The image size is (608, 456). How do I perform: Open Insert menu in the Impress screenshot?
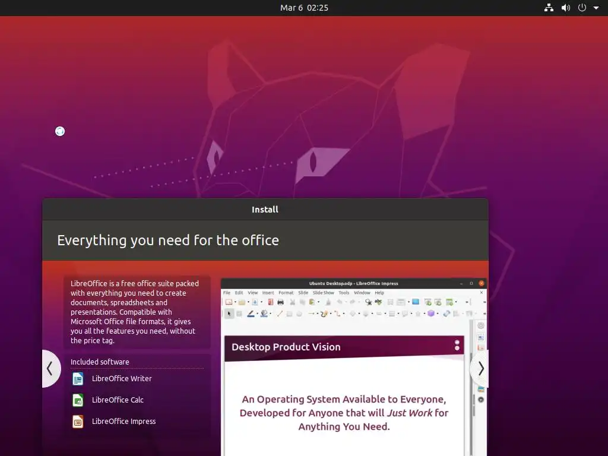tap(268, 293)
